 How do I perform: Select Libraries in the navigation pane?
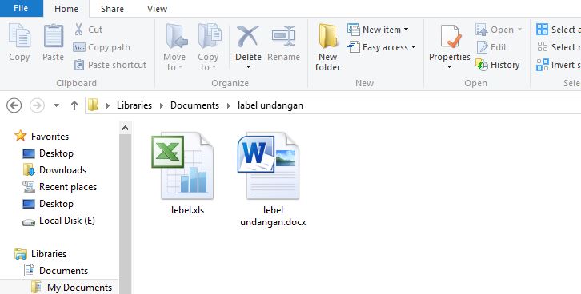49,254
